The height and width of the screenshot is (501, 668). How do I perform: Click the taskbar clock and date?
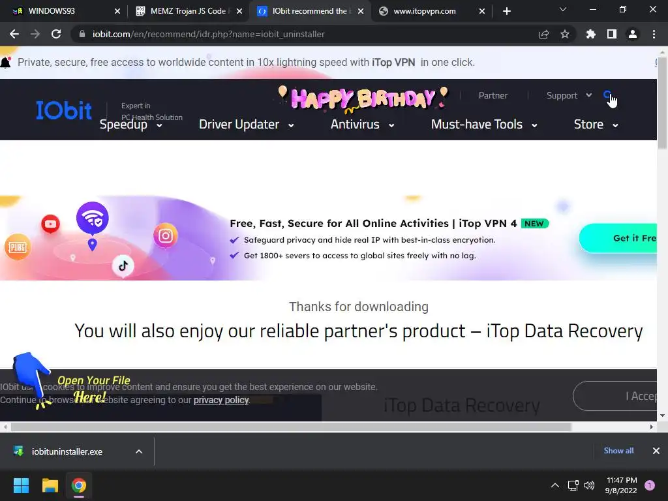point(621,485)
